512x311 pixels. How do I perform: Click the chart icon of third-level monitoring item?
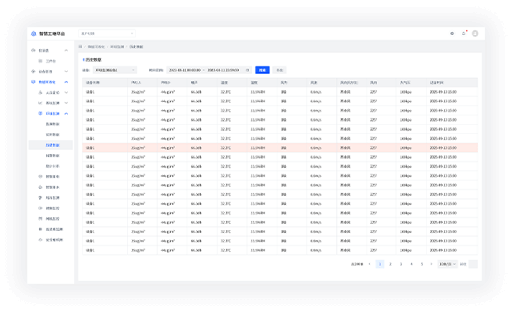click(x=40, y=103)
